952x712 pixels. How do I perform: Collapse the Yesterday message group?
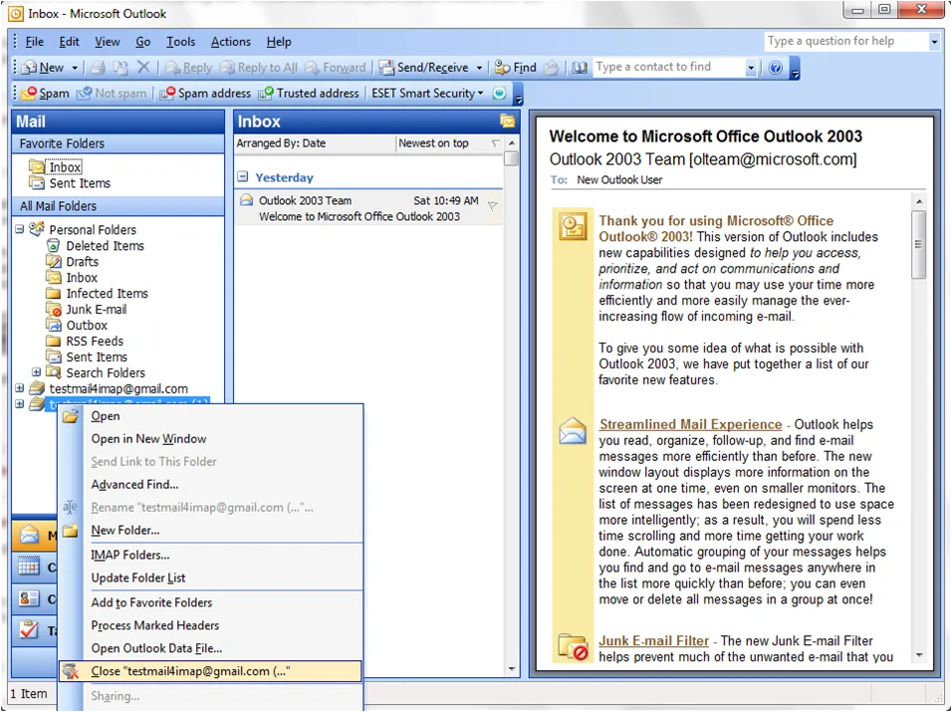tap(242, 177)
